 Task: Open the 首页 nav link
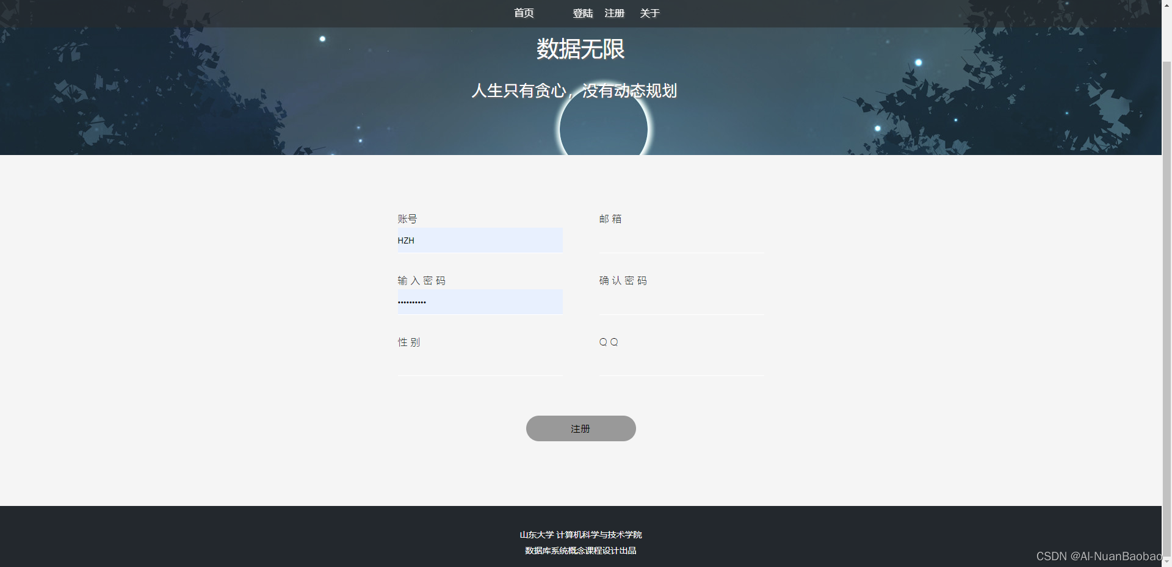tap(524, 13)
